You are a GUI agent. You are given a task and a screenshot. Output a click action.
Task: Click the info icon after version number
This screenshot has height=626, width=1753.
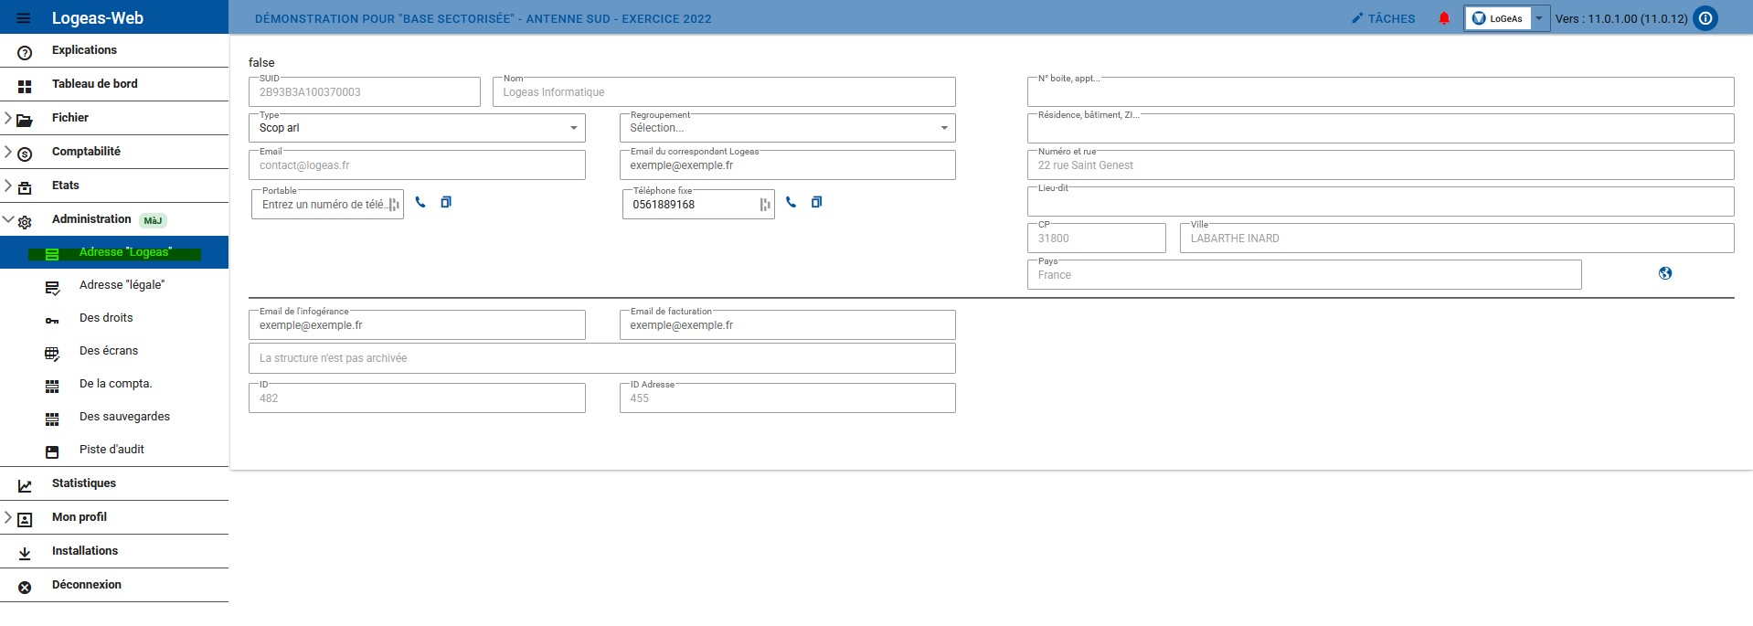tap(1705, 18)
